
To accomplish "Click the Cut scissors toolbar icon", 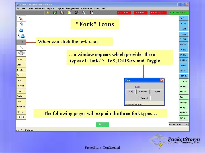I will pos(77,13).
